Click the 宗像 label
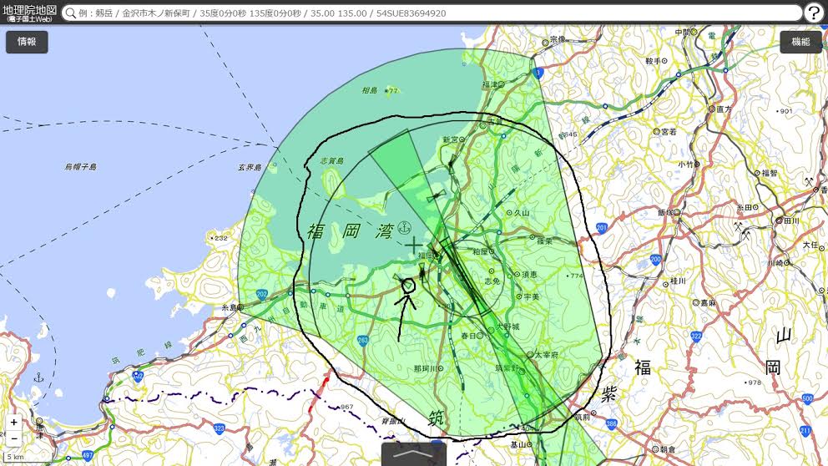The width and height of the screenshot is (828, 466). tap(558, 39)
